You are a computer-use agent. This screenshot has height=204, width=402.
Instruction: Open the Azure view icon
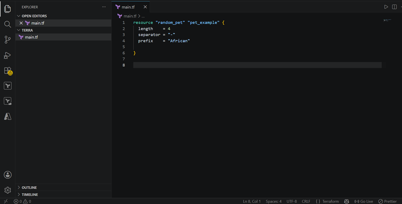[8, 116]
